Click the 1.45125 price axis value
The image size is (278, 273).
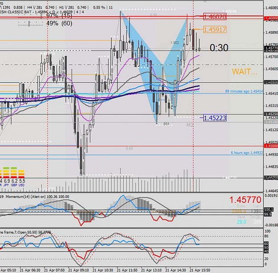click(x=272, y=130)
